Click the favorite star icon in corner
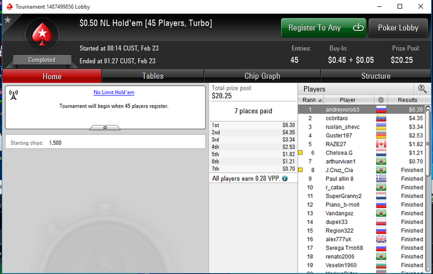 [x=7, y=20]
